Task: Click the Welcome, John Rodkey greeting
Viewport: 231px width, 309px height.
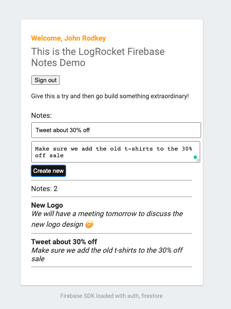Action: [68, 38]
